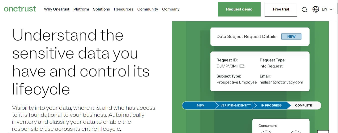Click the OneTrust logo
This screenshot has width=338, height=133.
click(x=20, y=9)
